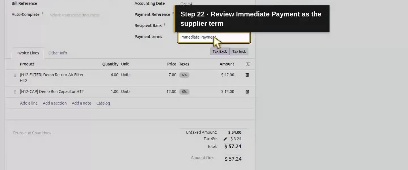408x170 pixels.
Task: Edit the Accounting Date value Oct 14
Action: (186, 4)
